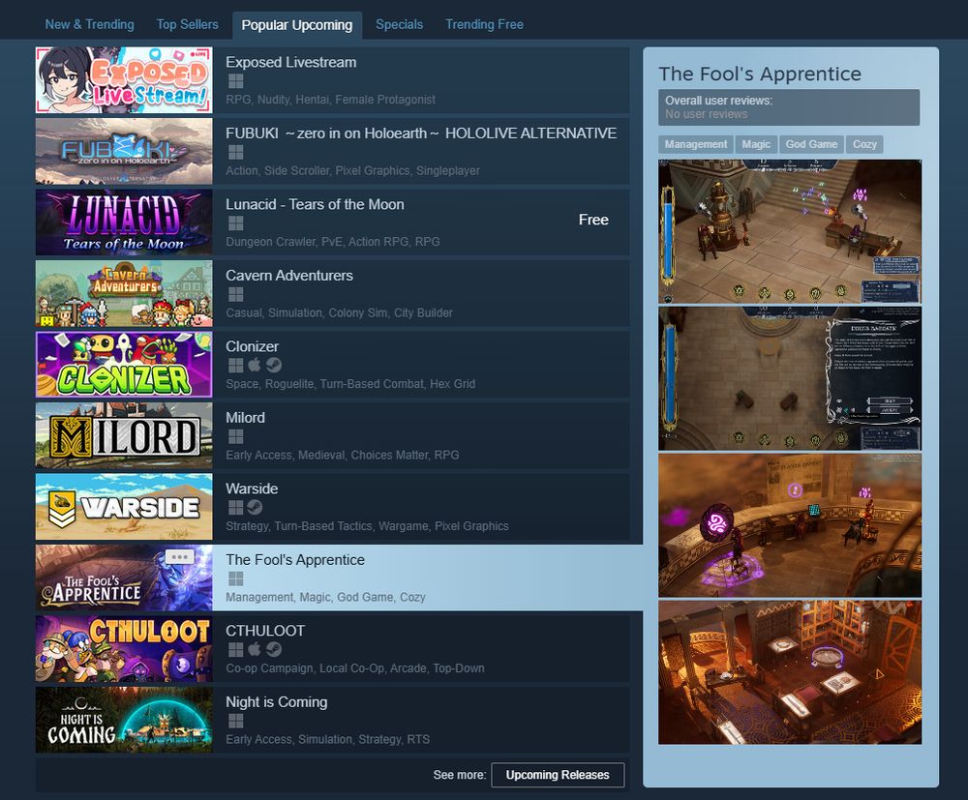
Task: Filter by the Management tag in preview panel
Action: coord(696,144)
